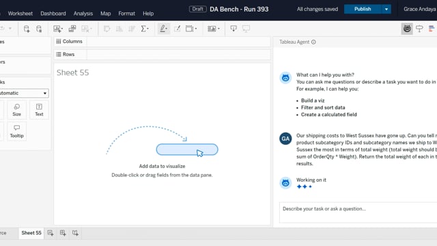Click the Tableau Agent info icon
The height and width of the screenshot is (246, 437).
tap(313, 42)
